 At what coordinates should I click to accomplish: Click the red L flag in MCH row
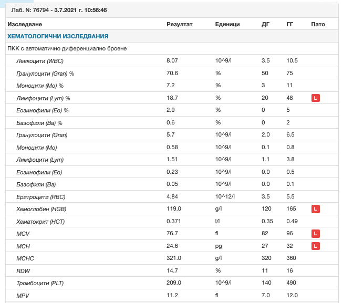tap(315, 246)
